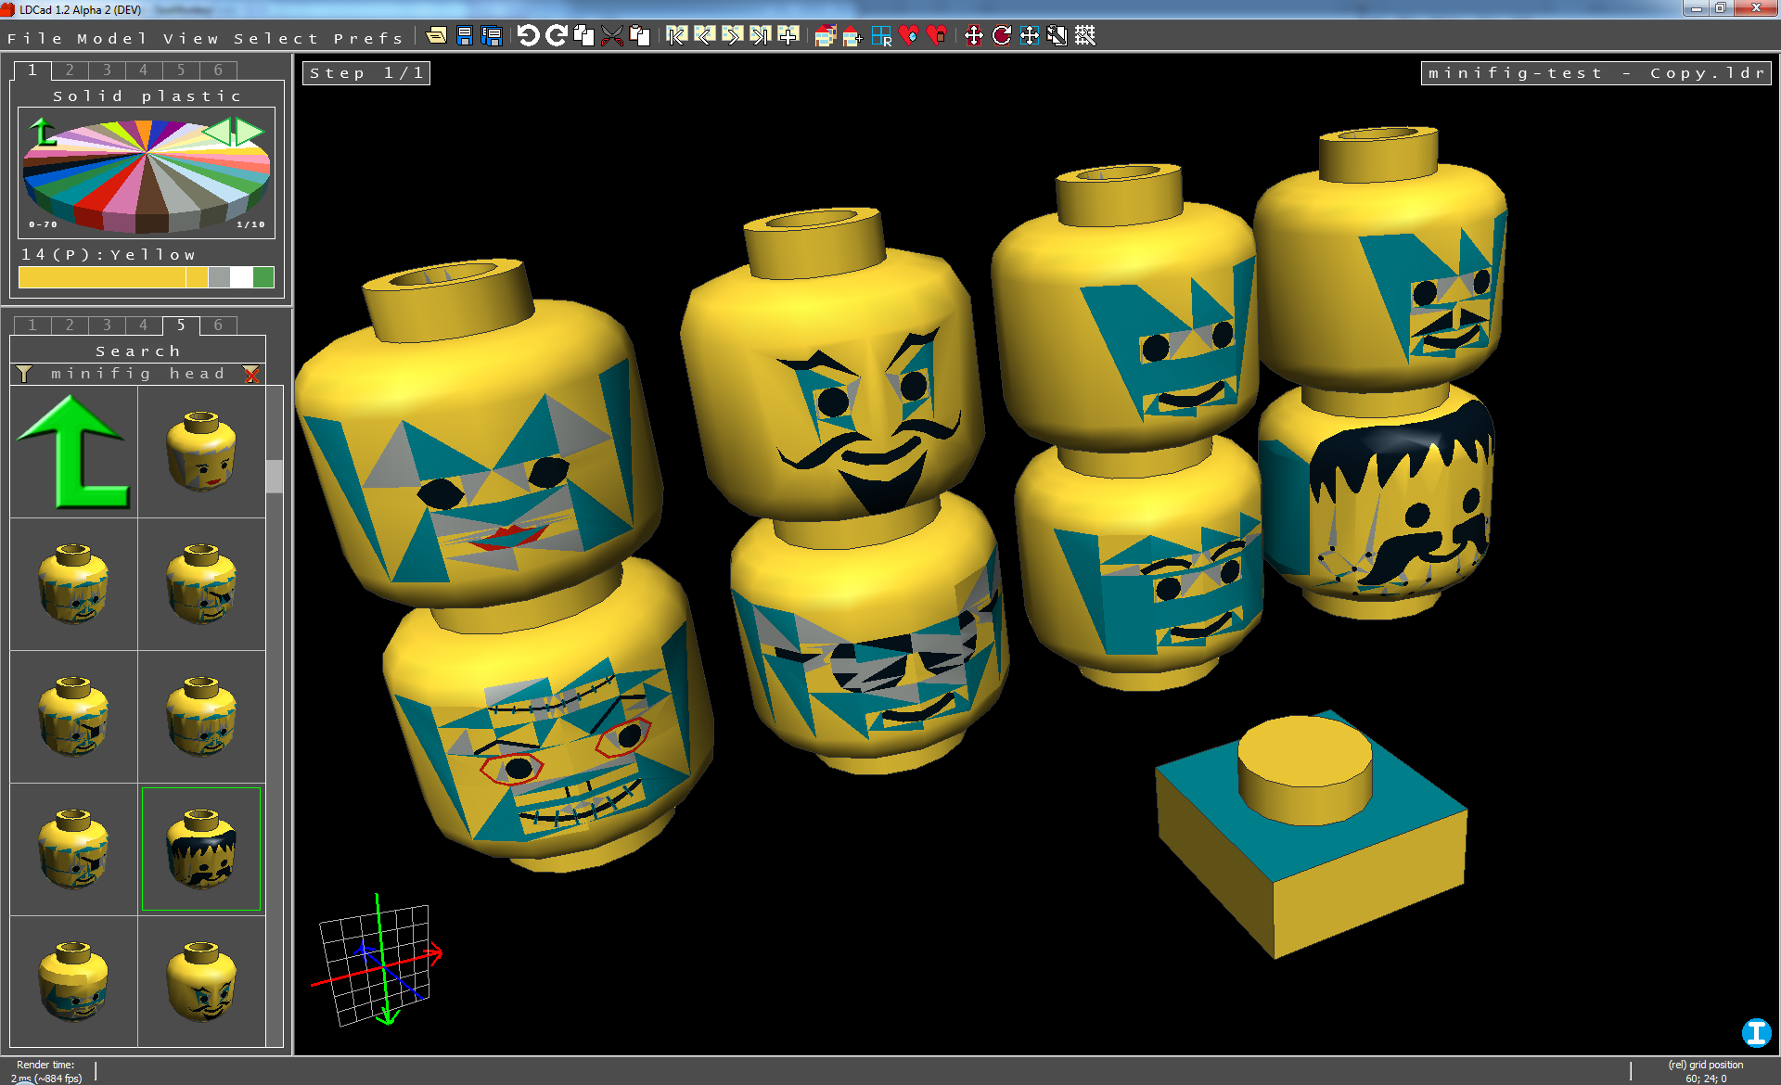Click the 1x1 plate model in the viewport
Screen dimensions: 1781x1085
click(1310, 833)
